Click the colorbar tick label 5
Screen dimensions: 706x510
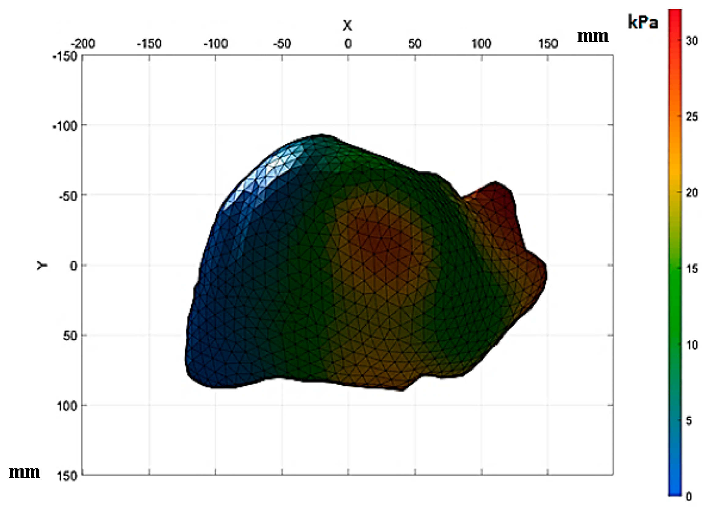pos(689,421)
